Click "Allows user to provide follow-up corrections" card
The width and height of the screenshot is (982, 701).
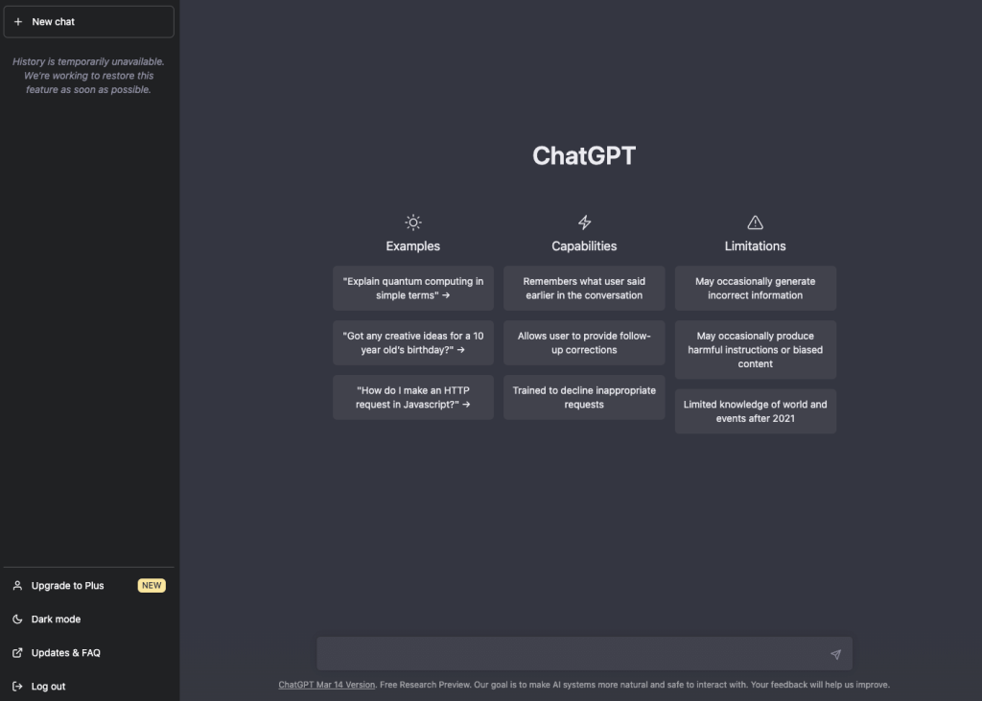pyautogui.click(x=584, y=342)
